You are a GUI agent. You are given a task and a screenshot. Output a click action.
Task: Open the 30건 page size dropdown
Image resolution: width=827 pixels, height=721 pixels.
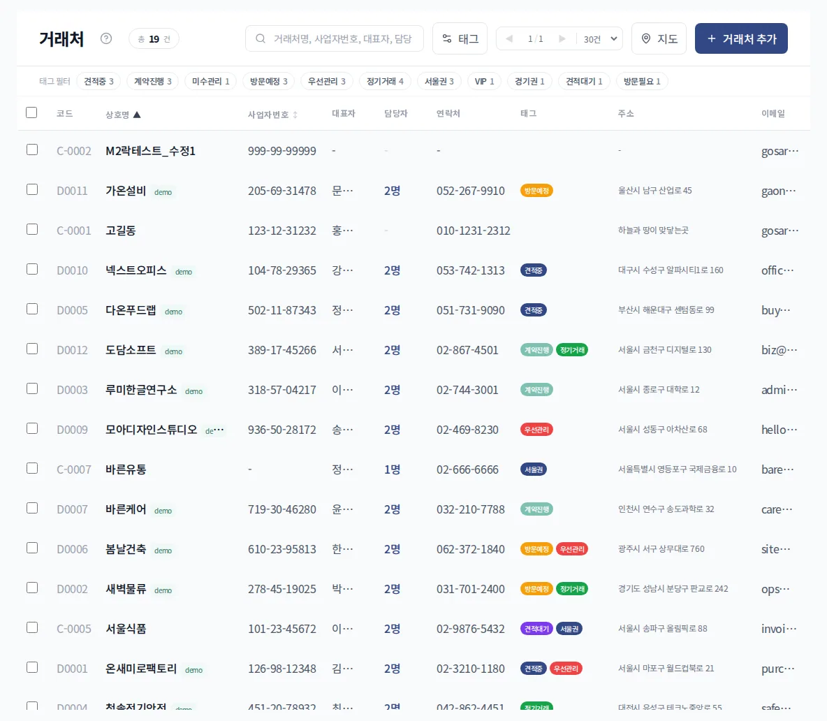click(600, 39)
